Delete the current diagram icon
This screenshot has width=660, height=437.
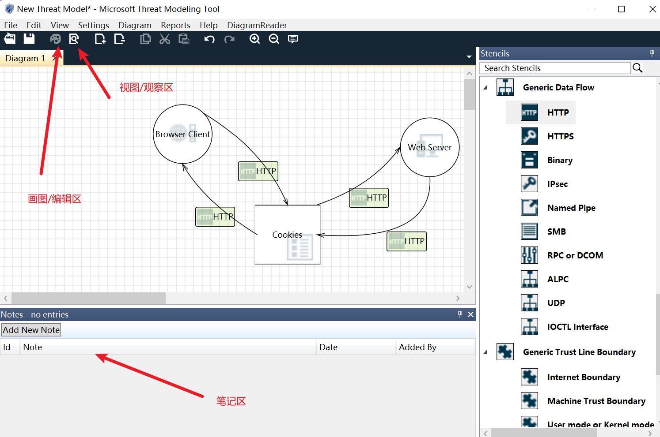tap(119, 39)
